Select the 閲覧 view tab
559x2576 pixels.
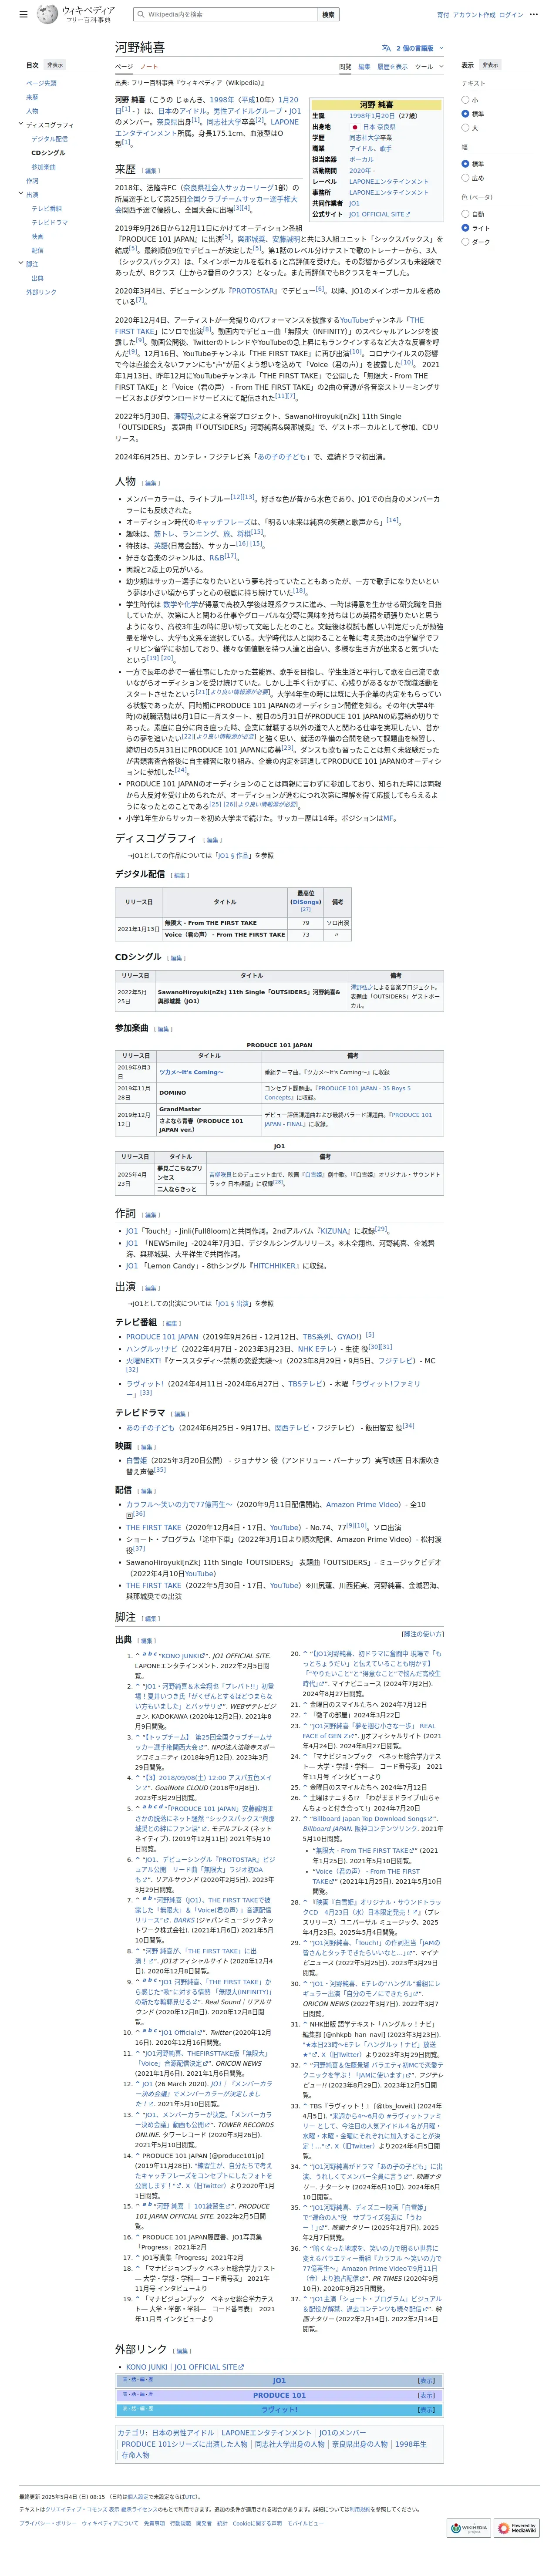point(344,67)
